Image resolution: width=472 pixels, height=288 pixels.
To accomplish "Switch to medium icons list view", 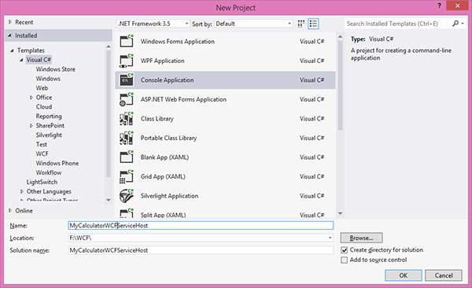I will point(313,24).
